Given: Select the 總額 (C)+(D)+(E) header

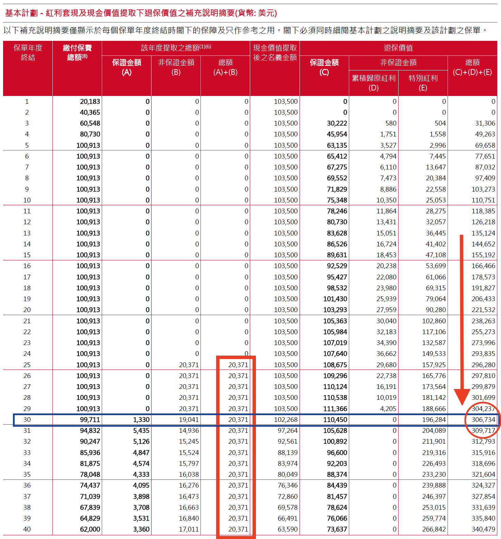Looking at the screenshot, I should pos(472,67).
